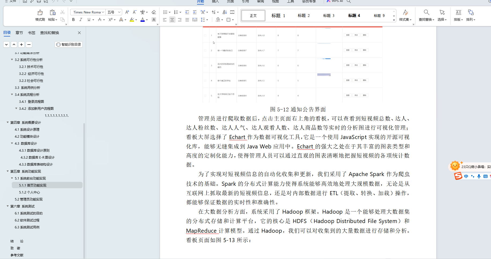The width and height of the screenshot is (491, 259).
Task: Clear formatting with the eraser icon
Action: [x=154, y=12]
